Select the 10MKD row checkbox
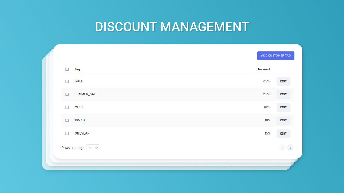Viewport: 344px width, 193px height. [67, 120]
